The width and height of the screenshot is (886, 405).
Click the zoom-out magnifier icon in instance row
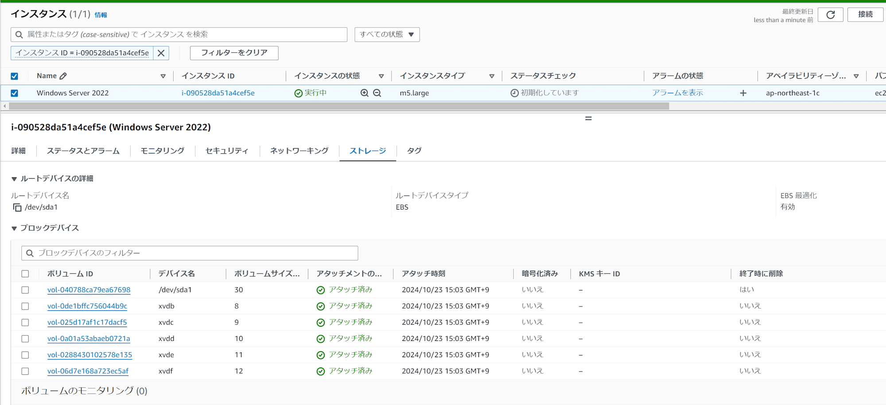click(x=377, y=93)
